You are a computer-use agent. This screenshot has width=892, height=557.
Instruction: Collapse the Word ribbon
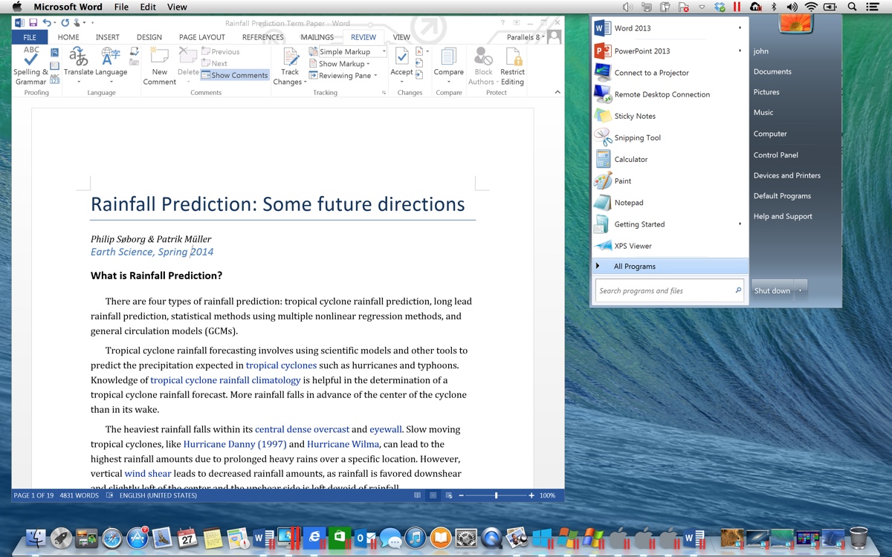557,92
